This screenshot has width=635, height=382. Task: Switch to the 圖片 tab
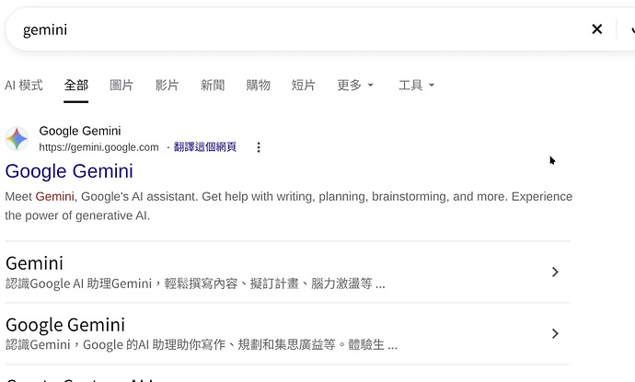pos(121,85)
